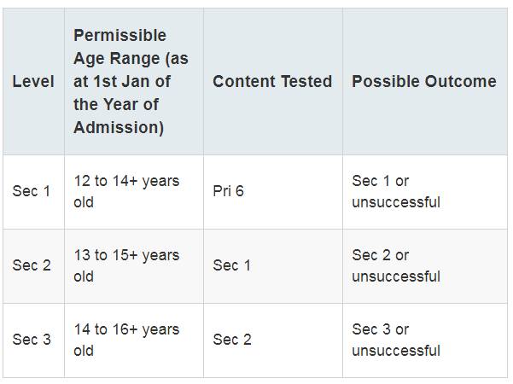Click "Sec 1" in the Content Tested column

point(231,265)
